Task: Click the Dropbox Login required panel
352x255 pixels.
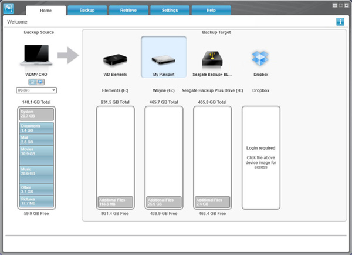Action: click(261, 157)
